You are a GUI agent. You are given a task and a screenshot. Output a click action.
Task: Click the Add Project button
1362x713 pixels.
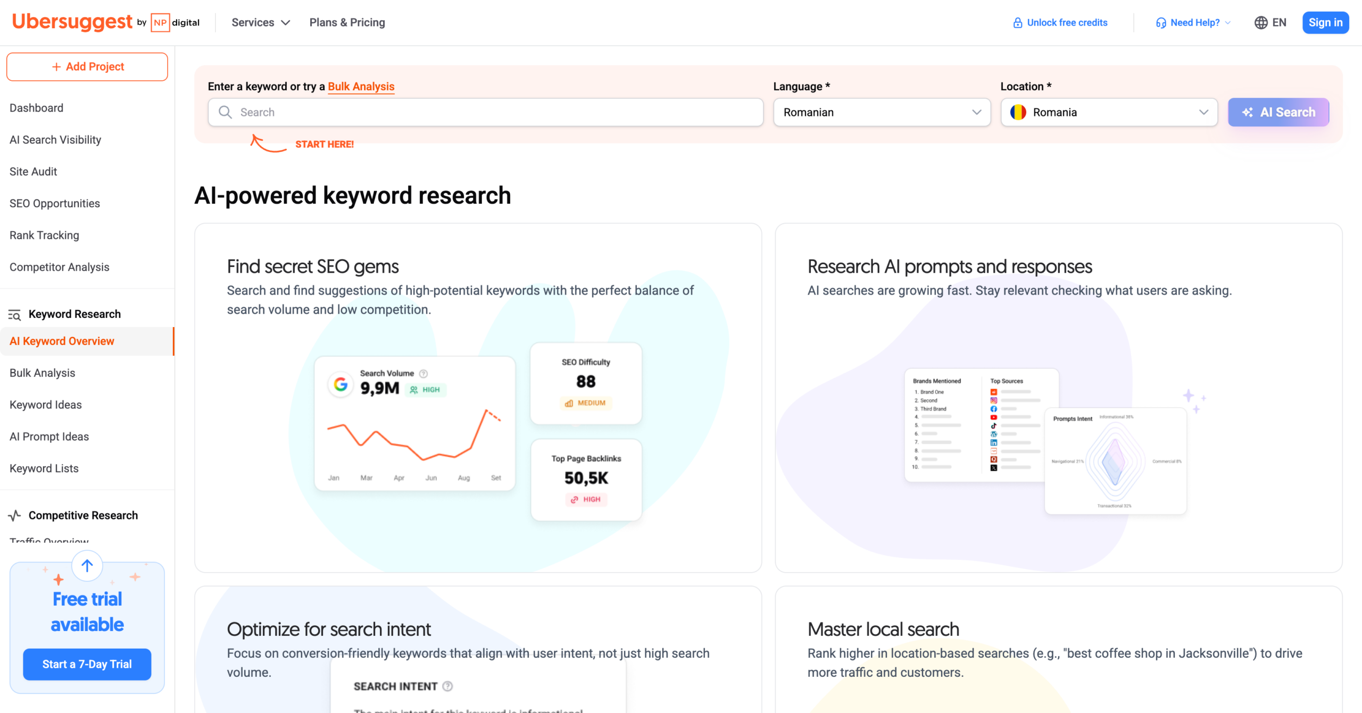(87, 66)
